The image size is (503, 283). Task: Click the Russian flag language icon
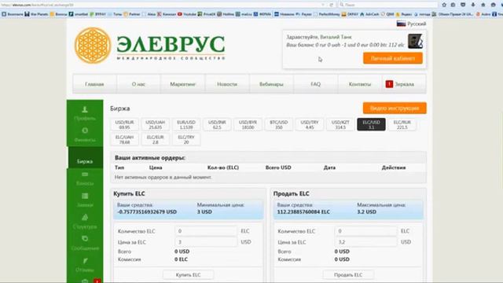pyautogui.click(x=401, y=24)
